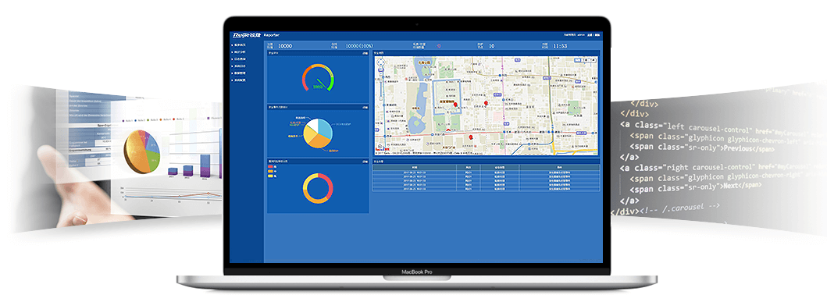The width and height of the screenshot is (827, 295).
Task: Open the details link on the pie chart panel
Action: point(365,107)
